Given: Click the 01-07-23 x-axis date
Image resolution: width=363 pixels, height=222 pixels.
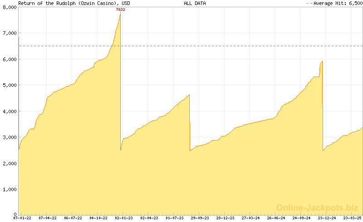Looking at the screenshot, I should pos(175,218).
